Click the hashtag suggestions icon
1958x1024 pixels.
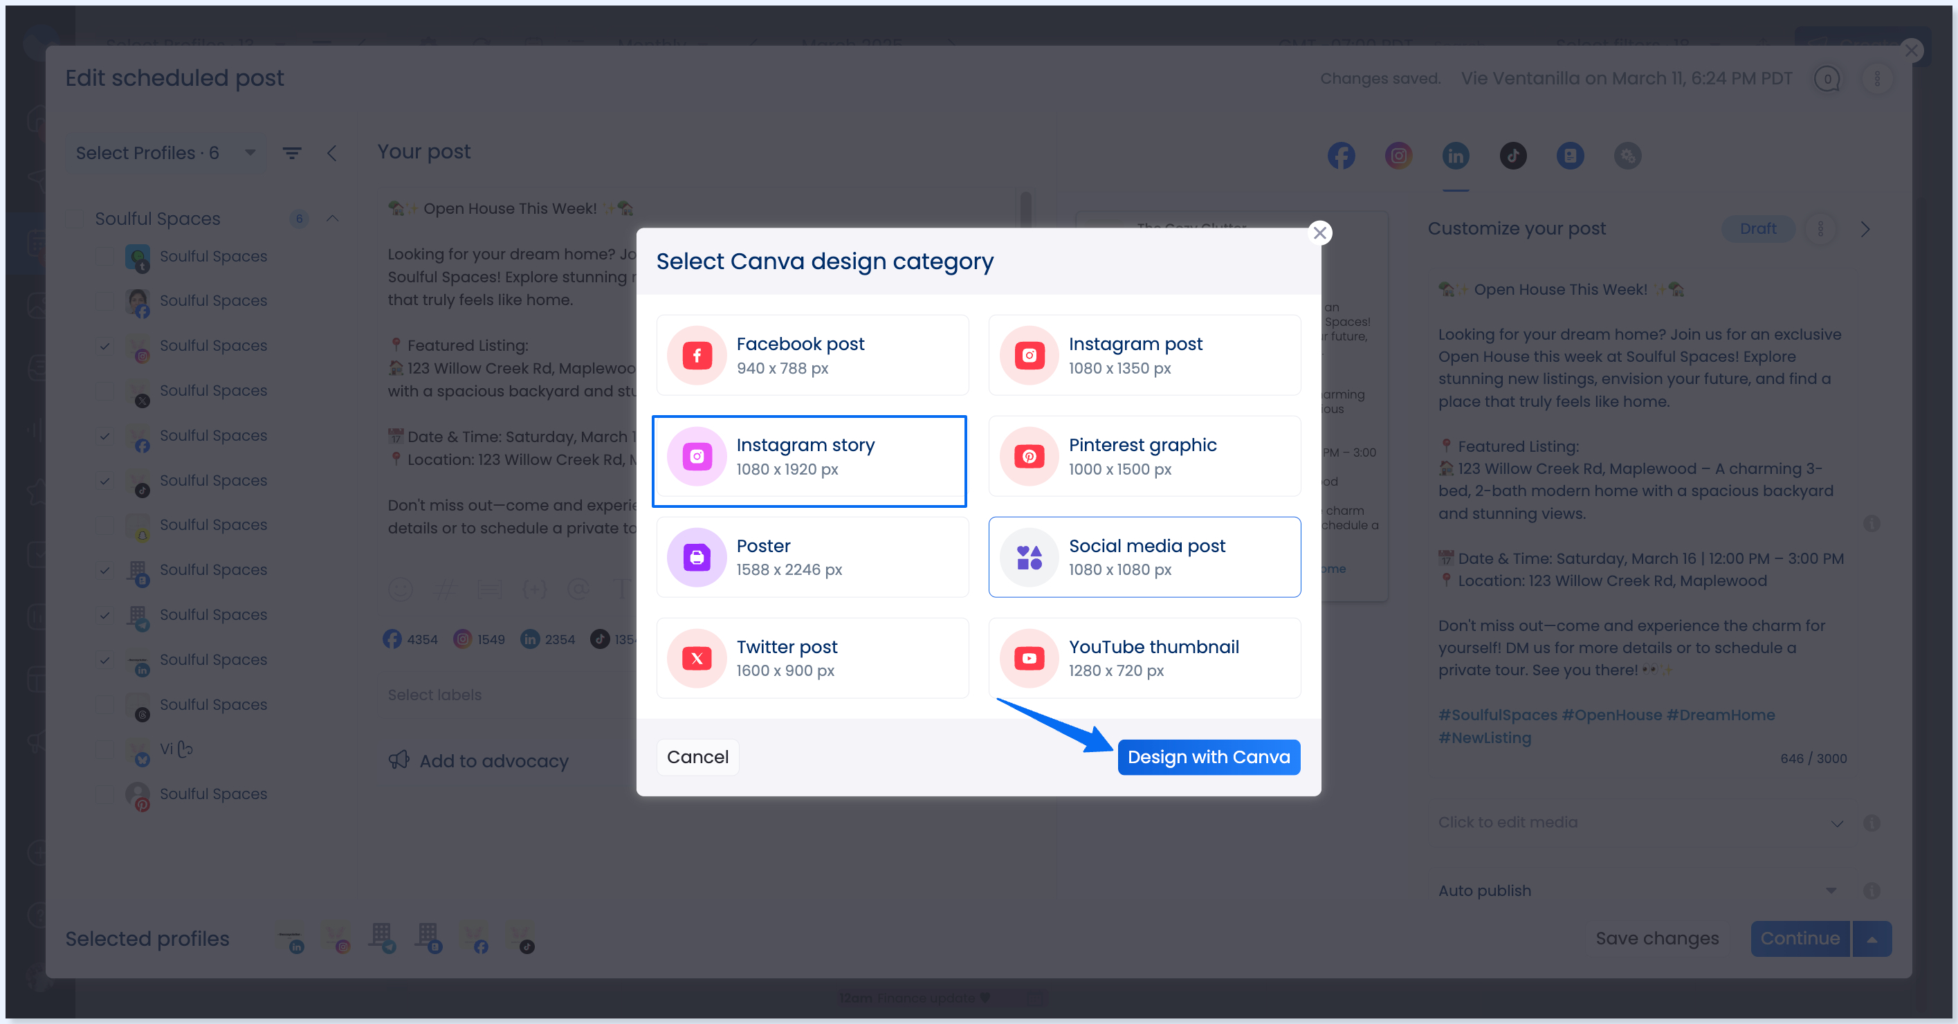pyautogui.click(x=445, y=589)
